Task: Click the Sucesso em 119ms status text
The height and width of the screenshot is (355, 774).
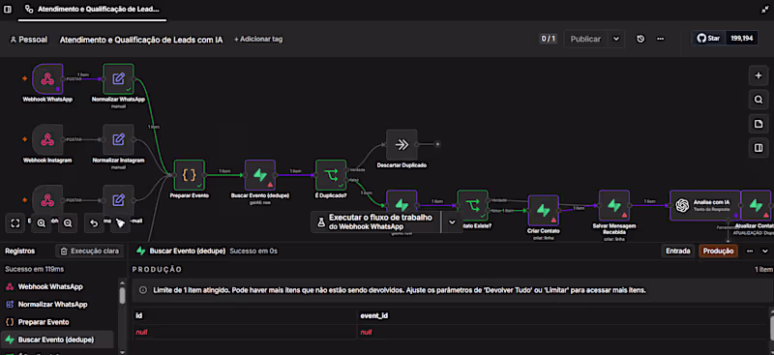Action: [x=35, y=269]
